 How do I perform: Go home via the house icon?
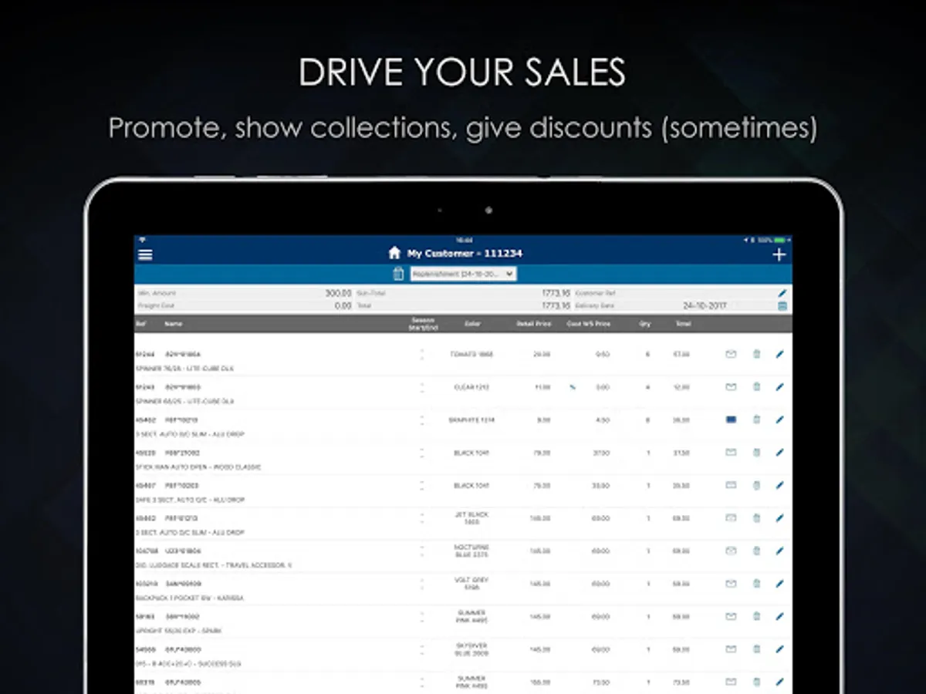click(x=394, y=253)
